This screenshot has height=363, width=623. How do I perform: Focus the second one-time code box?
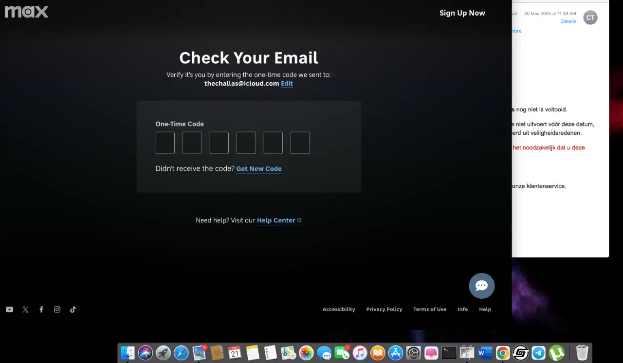[x=192, y=143]
